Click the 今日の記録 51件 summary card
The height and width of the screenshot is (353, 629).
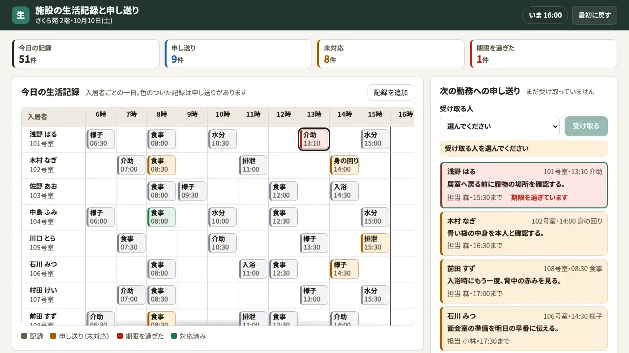86,54
